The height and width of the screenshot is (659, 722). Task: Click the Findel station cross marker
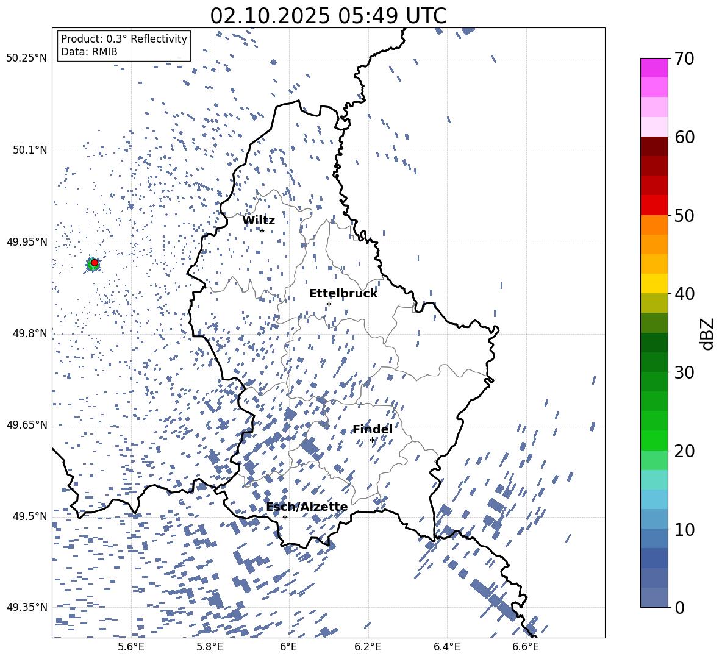[372, 440]
